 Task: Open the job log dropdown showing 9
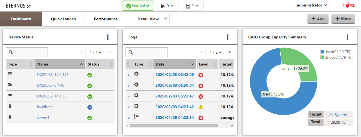[x=193, y=6]
